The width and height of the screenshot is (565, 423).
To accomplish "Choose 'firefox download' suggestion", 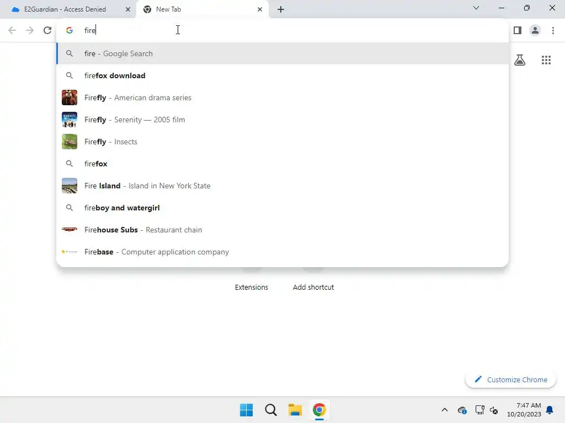I will tap(282, 75).
